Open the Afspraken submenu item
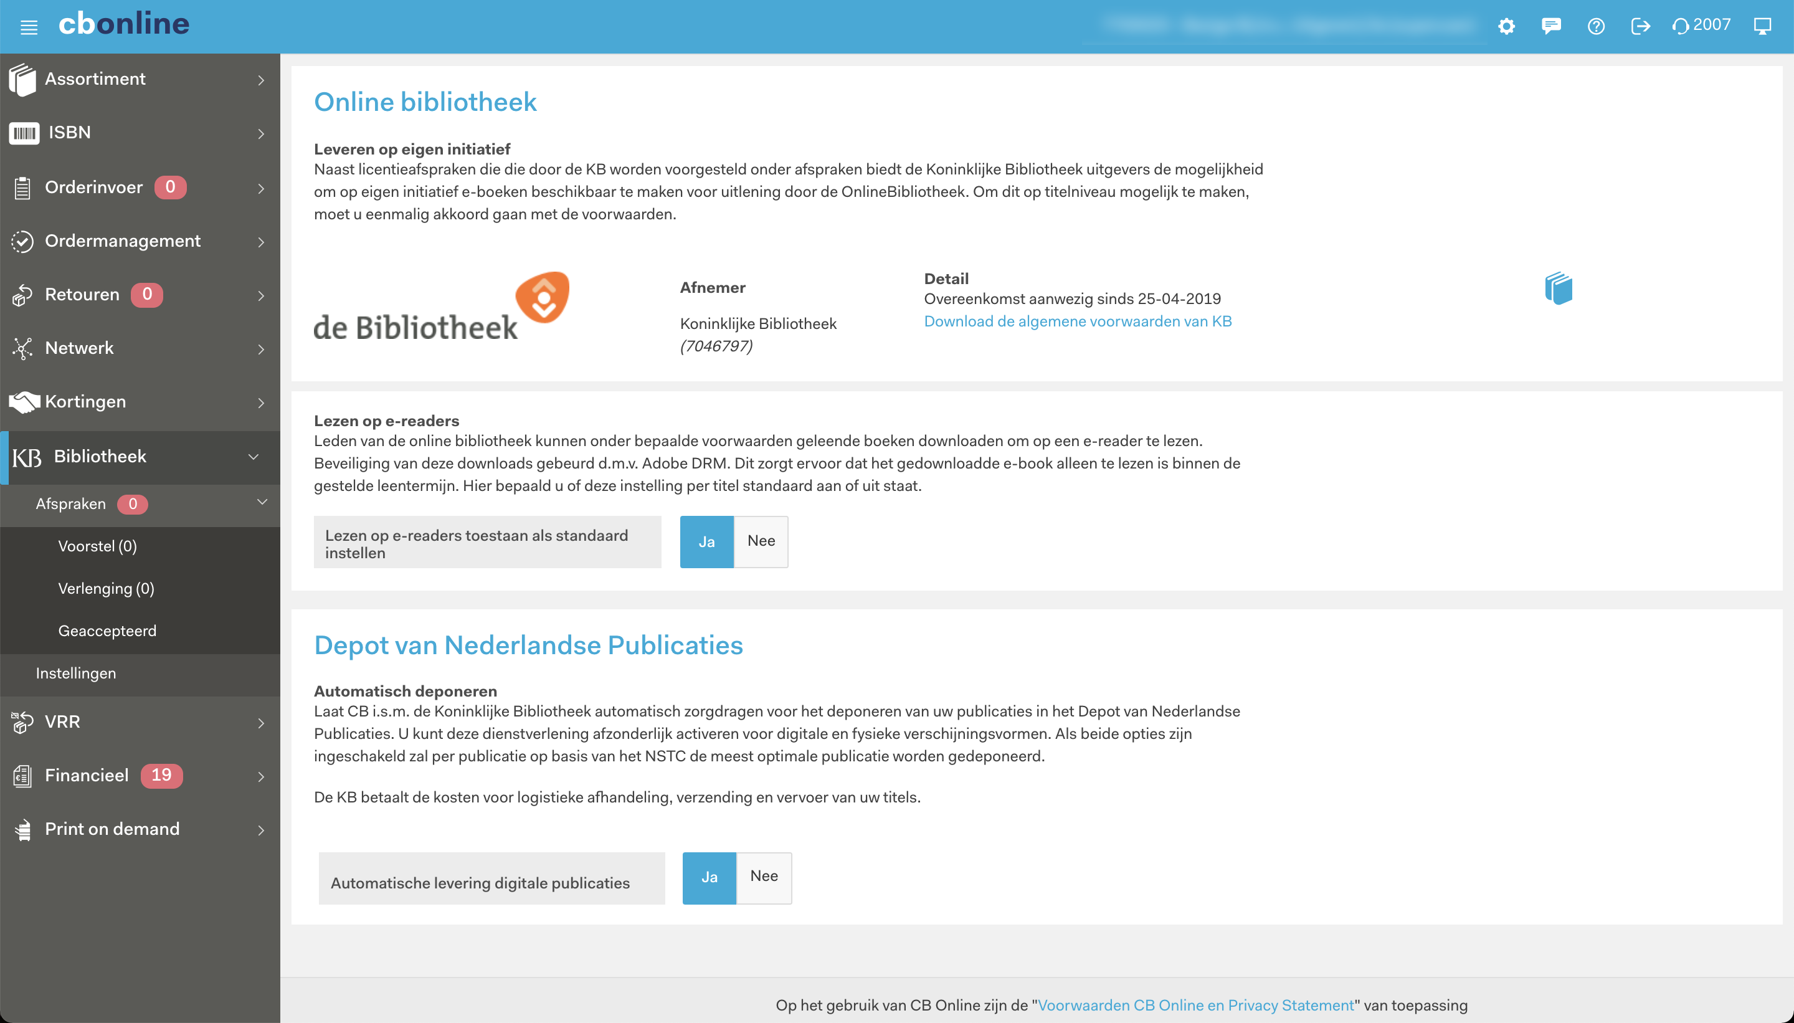 click(140, 505)
